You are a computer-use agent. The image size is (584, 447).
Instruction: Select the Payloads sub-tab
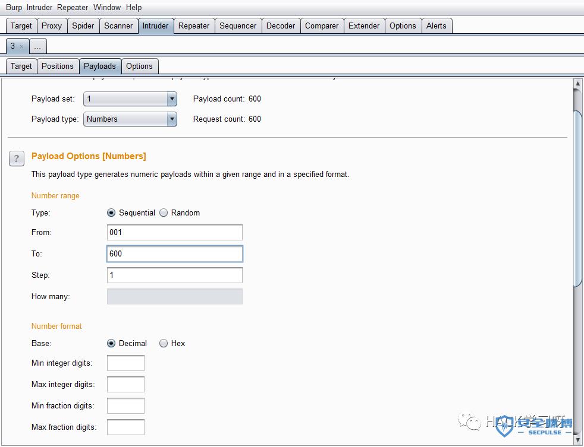(100, 66)
